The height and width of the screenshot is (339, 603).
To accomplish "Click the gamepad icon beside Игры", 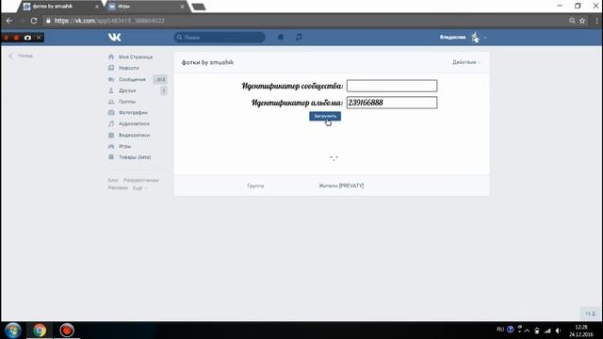I will click(x=111, y=146).
